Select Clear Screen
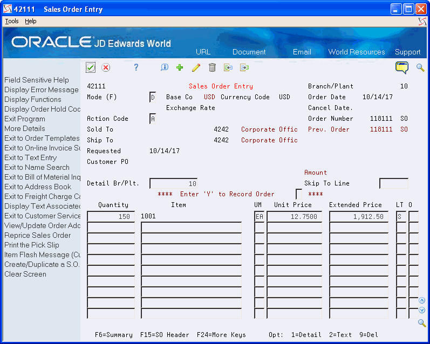 pyautogui.click(x=25, y=274)
